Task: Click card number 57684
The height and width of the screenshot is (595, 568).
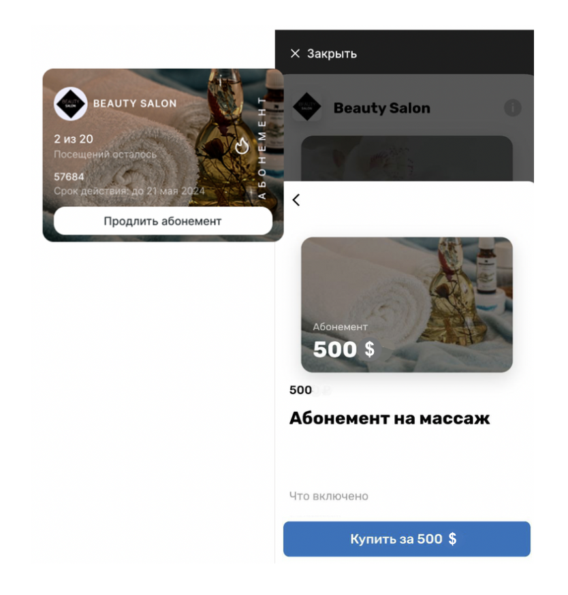Action: coord(69,177)
